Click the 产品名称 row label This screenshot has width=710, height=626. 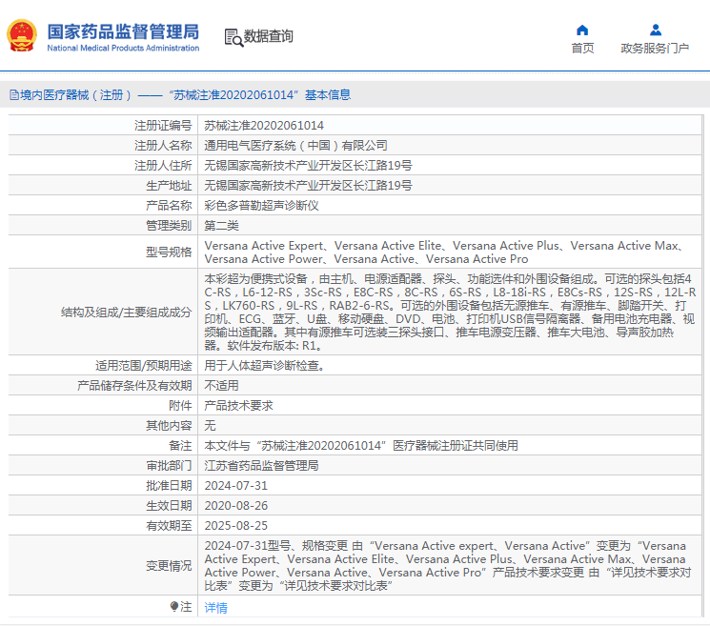pos(169,206)
